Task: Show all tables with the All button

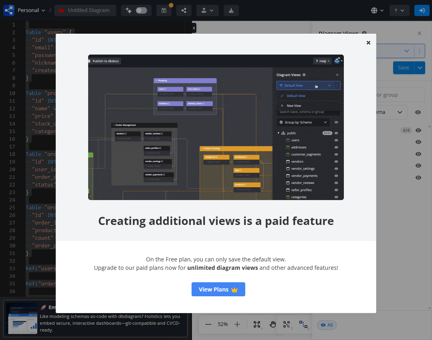Action: tap(327, 325)
